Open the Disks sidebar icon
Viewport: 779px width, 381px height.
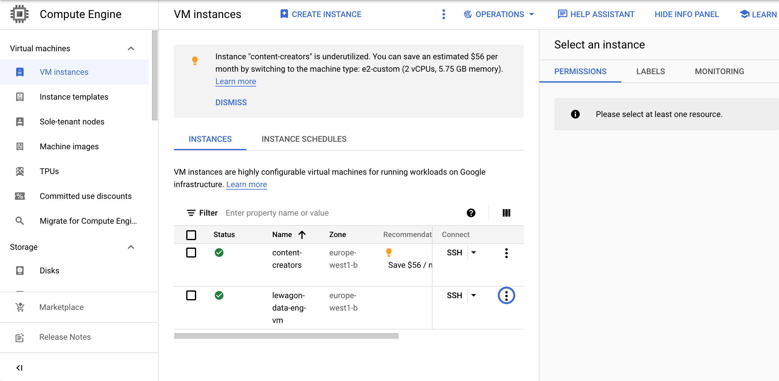(20, 271)
